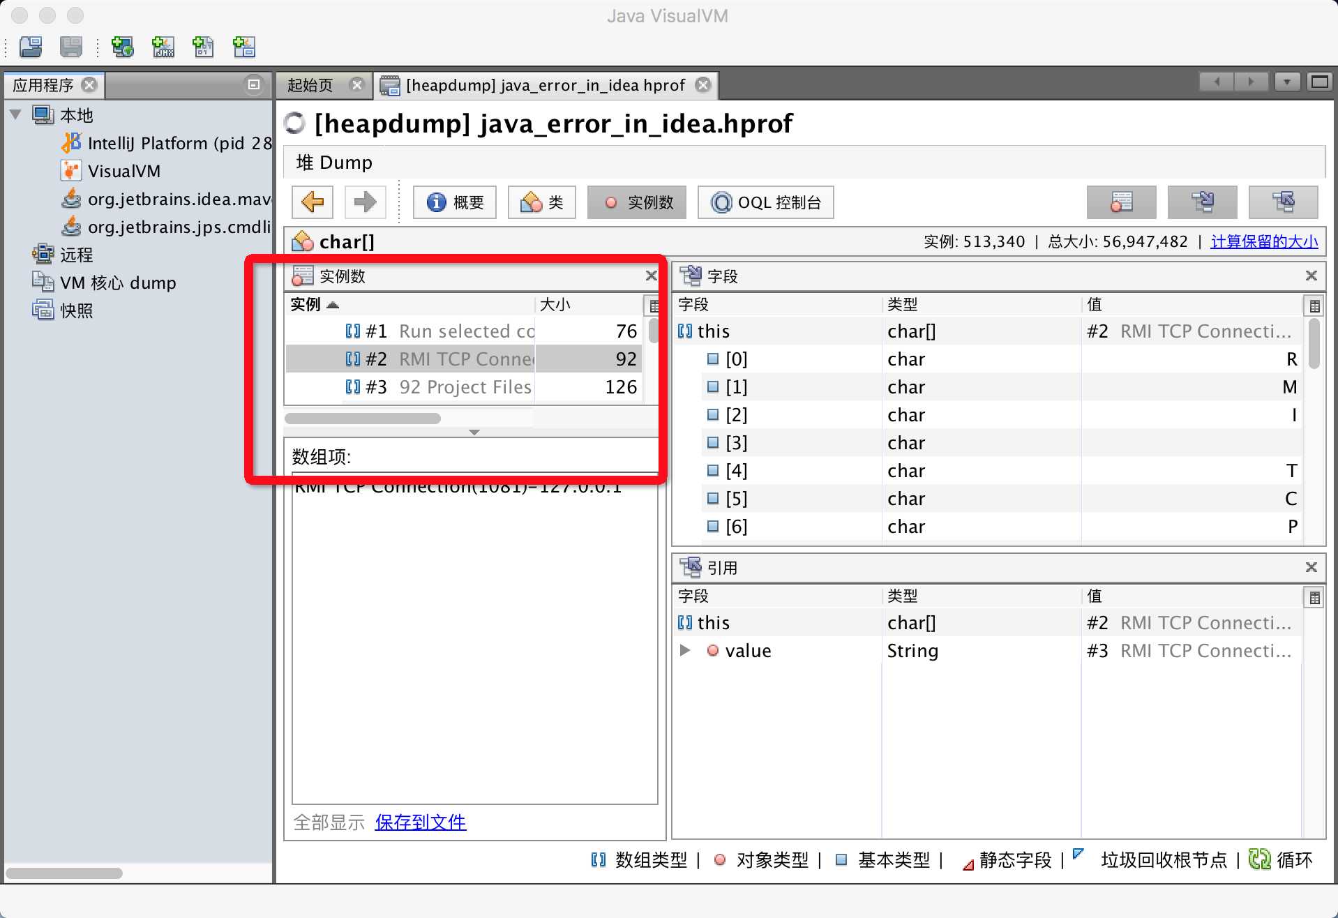Toggle the fields pane view button

pyautogui.click(x=1203, y=202)
